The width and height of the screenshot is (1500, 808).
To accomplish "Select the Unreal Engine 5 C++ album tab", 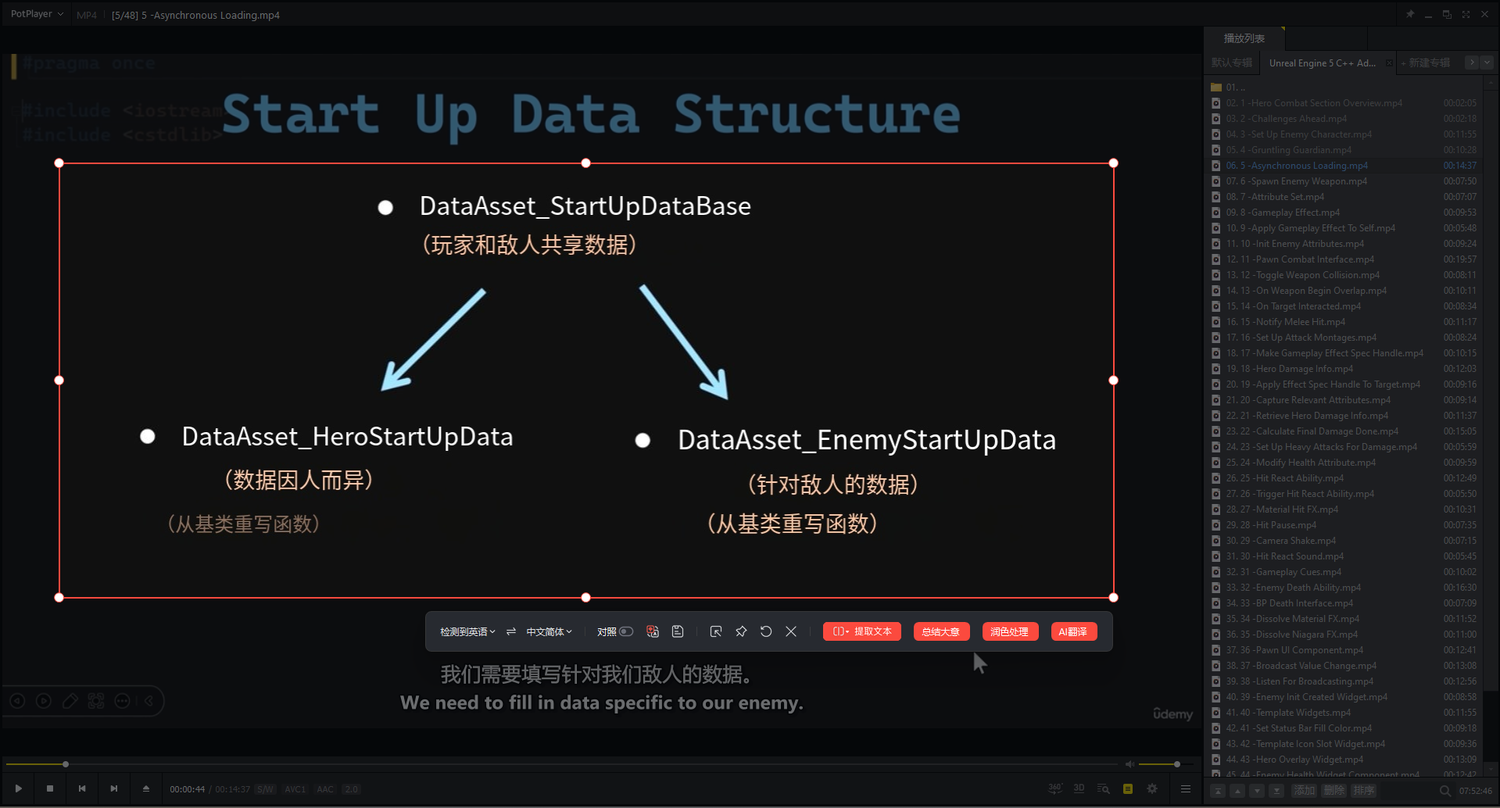I will point(1323,63).
